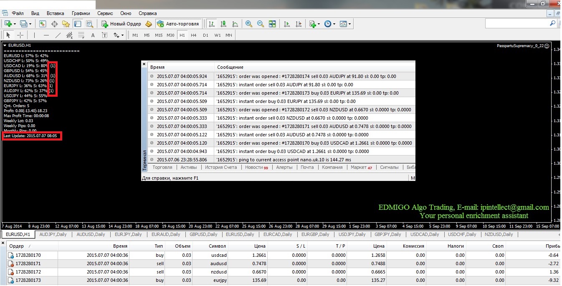Open the Сервис menu

105,13
